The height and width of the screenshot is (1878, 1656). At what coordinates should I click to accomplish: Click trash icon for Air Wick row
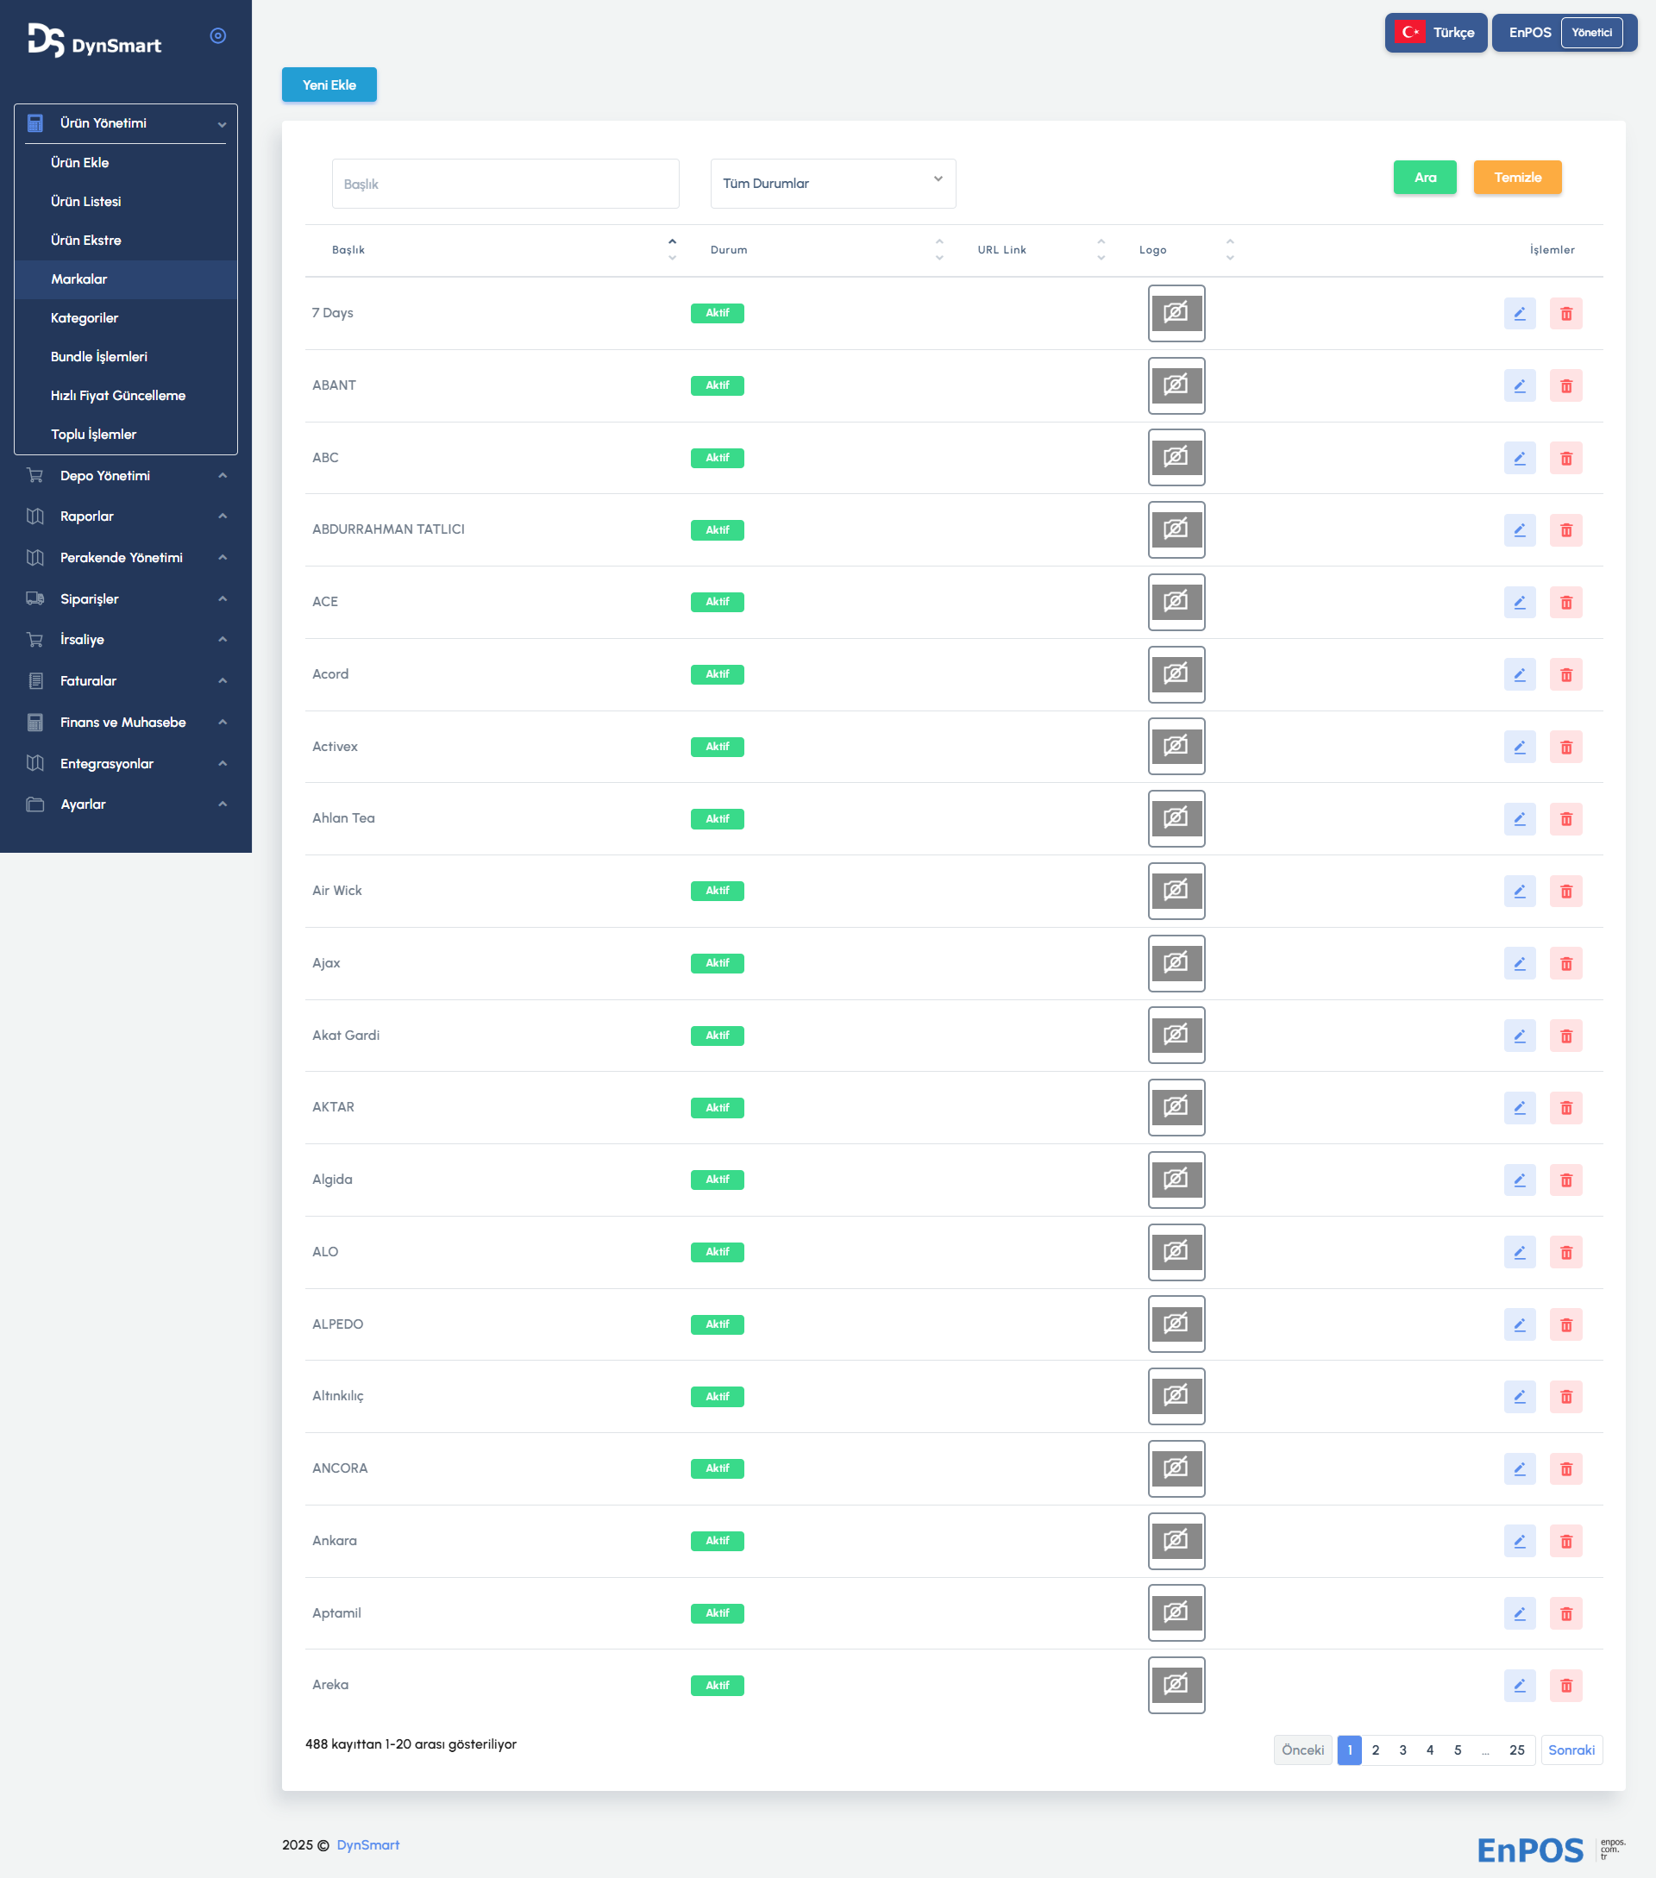[x=1565, y=892]
